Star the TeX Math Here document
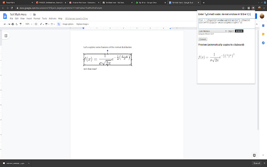 tap(30, 15)
